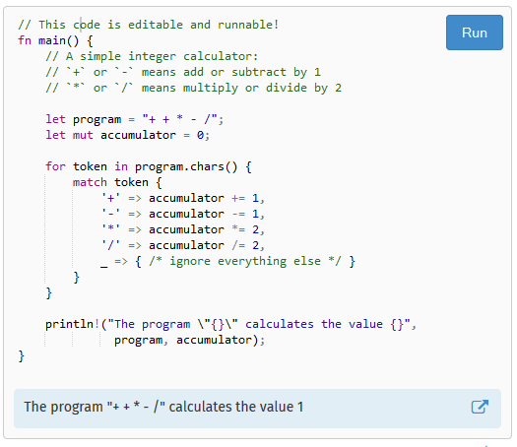This screenshot has width=517, height=447.
Task: Click the multiply or divide by 2 comment
Action: [x=194, y=88]
